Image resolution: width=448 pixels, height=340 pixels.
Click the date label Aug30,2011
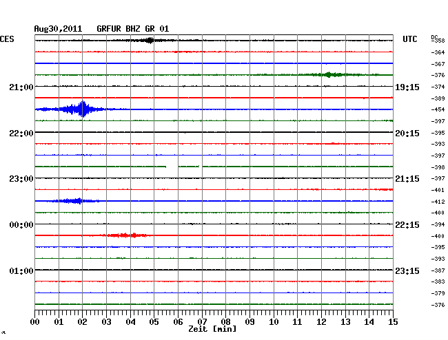click(58, 29)
